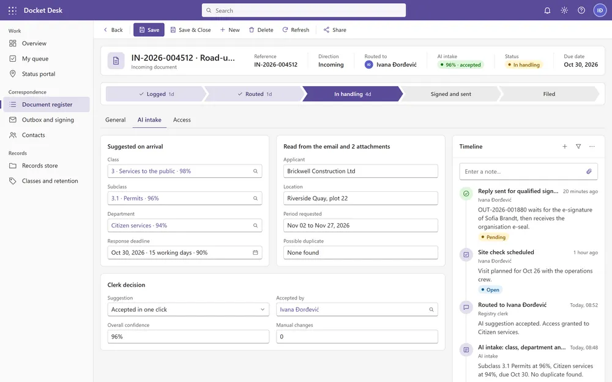Open the 3 · Services to the public link
The height and width of the screenshot is (382, 612).
point(151,171)
